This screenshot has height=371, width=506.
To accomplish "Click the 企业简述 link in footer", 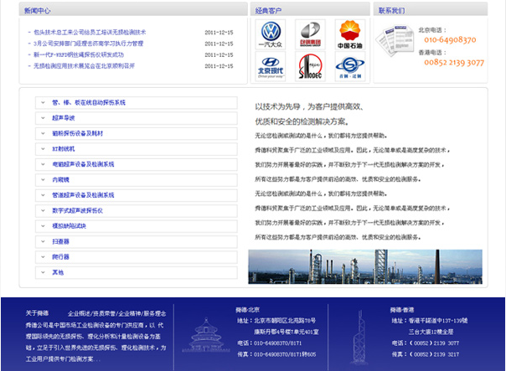I will [80, 312].
